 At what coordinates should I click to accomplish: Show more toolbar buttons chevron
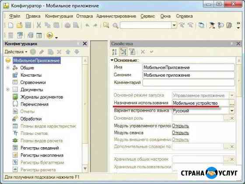(x=238, y=23)
